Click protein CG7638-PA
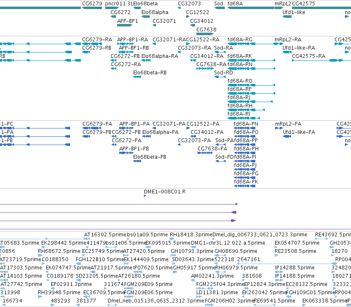 click(x=212, y=149)
